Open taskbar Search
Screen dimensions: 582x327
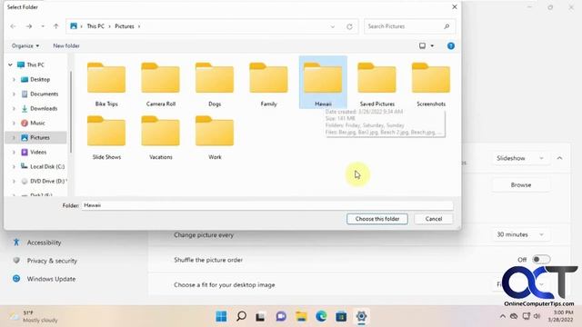pos(241,316)
